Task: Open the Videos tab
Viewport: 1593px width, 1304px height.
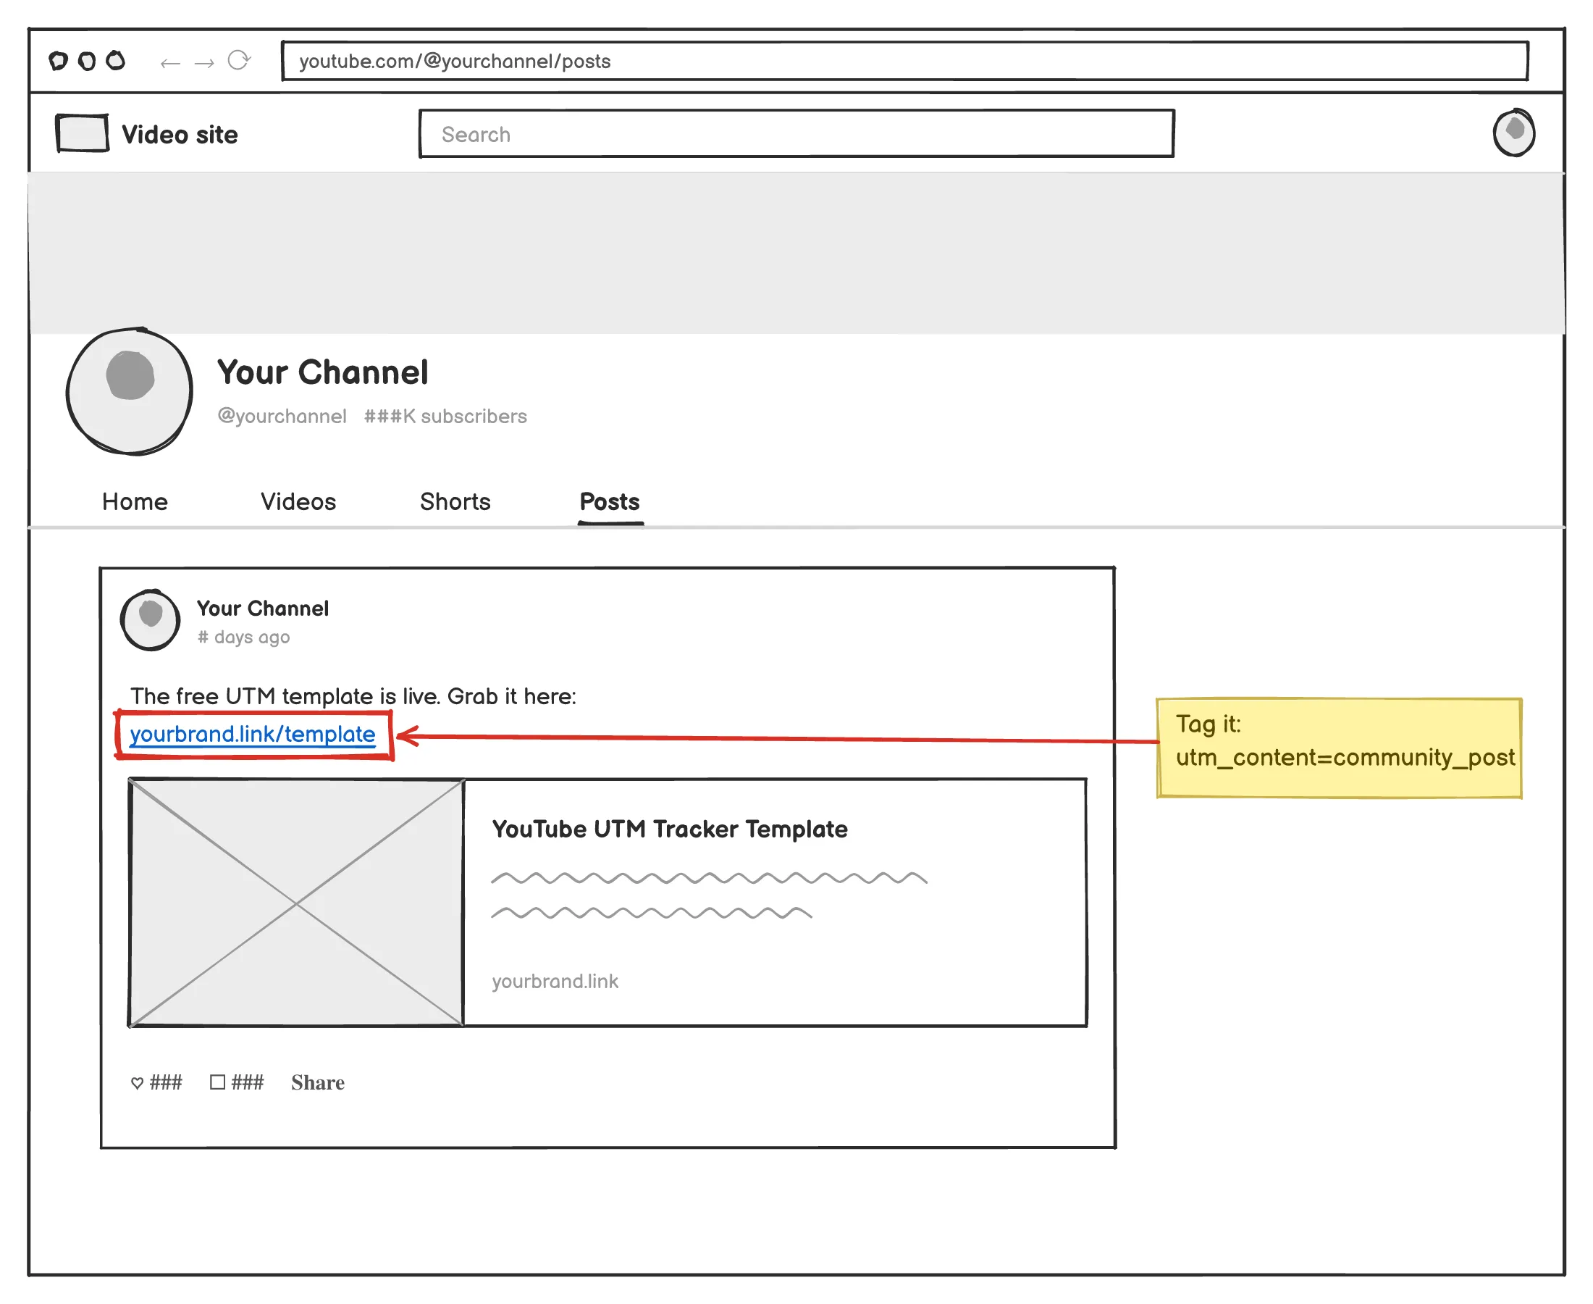Action: point(298,502)
